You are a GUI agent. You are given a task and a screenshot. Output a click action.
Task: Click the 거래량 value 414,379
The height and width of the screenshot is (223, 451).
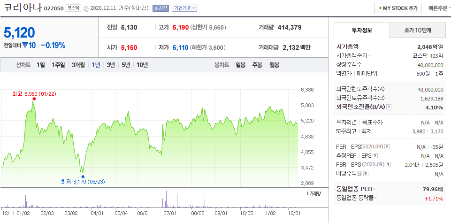[290, 28]
